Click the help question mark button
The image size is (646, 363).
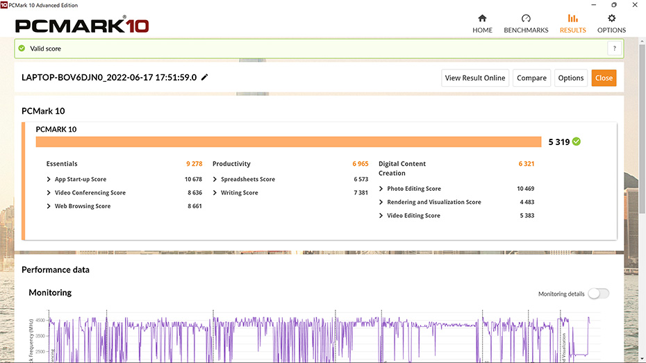pyautogui.click(x=613, y=49)
